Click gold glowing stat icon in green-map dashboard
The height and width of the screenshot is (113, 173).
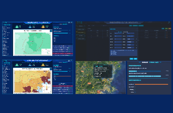click(43, 27)
